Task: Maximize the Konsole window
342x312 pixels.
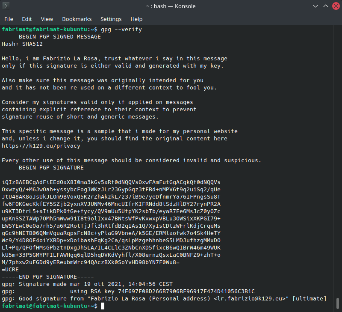Action: (x=325, y=6)
